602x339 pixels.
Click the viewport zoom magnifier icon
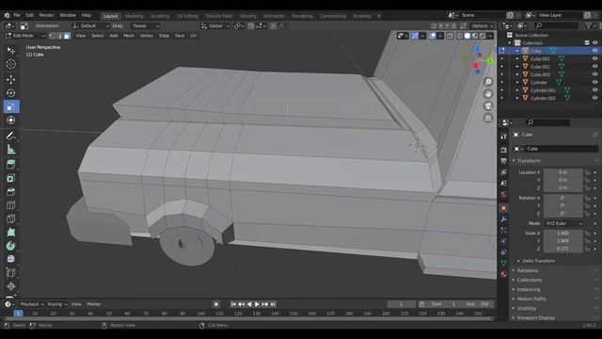(x=488, y=82)
